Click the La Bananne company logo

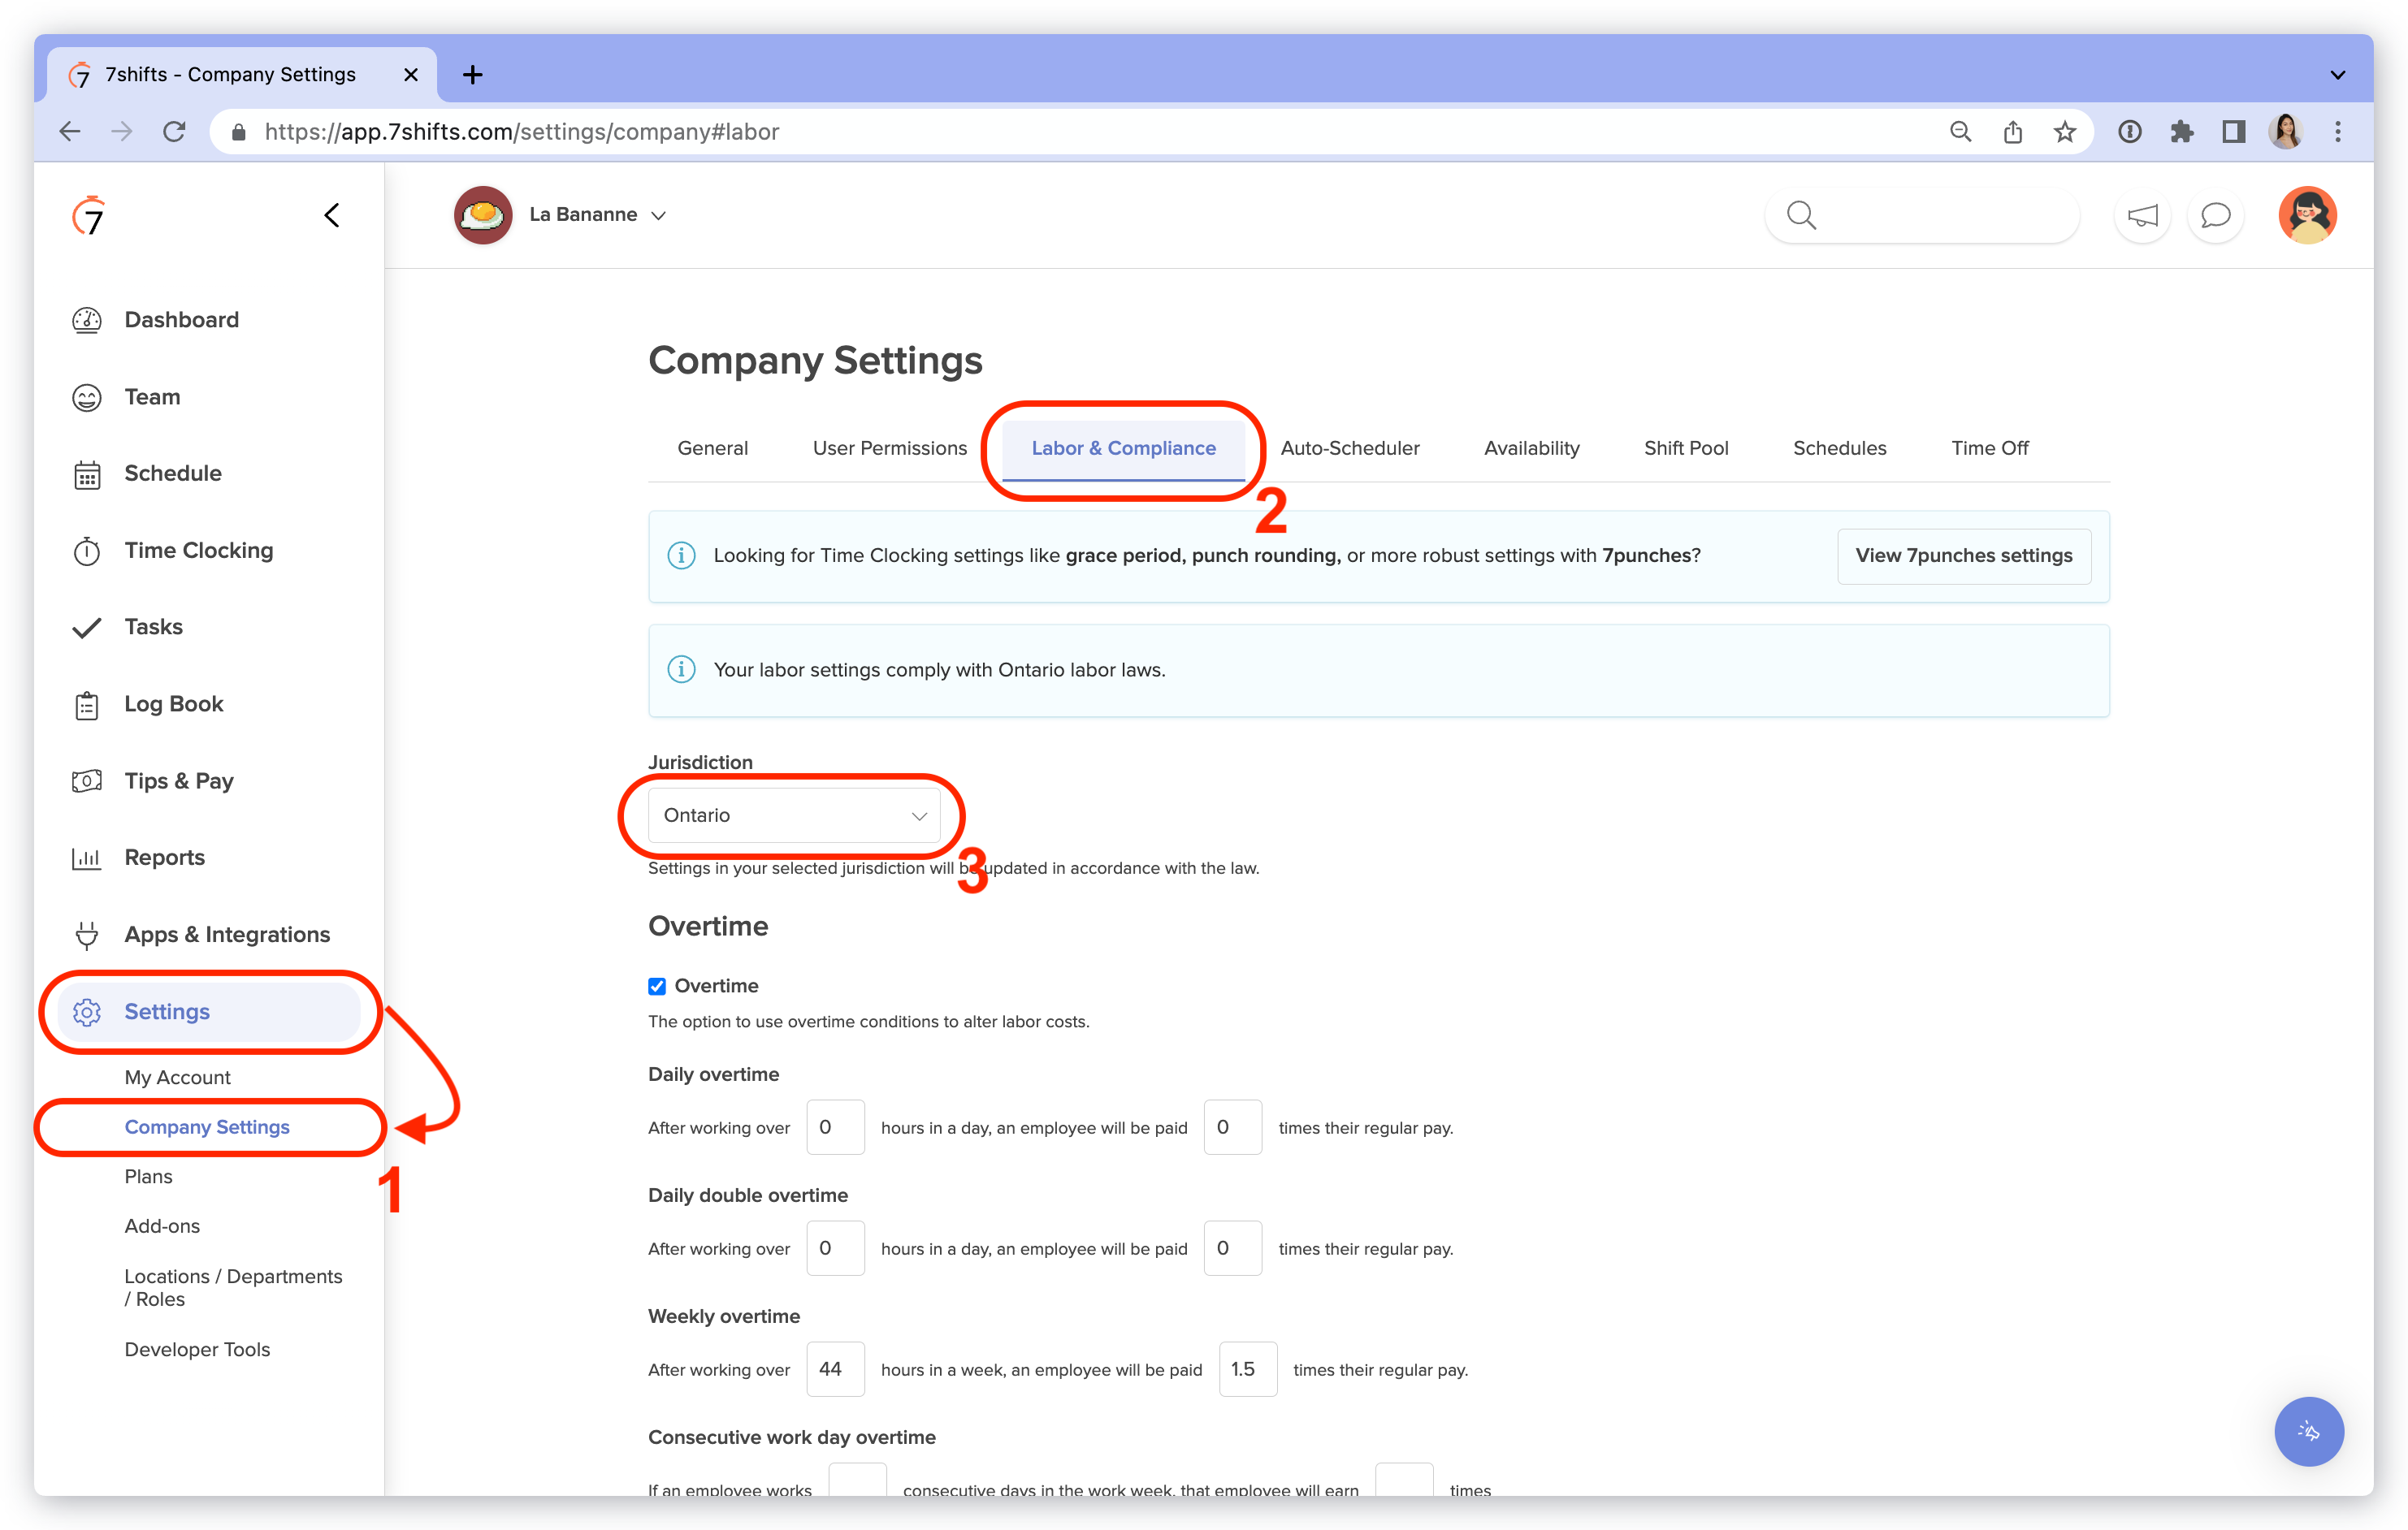point(483,215)
